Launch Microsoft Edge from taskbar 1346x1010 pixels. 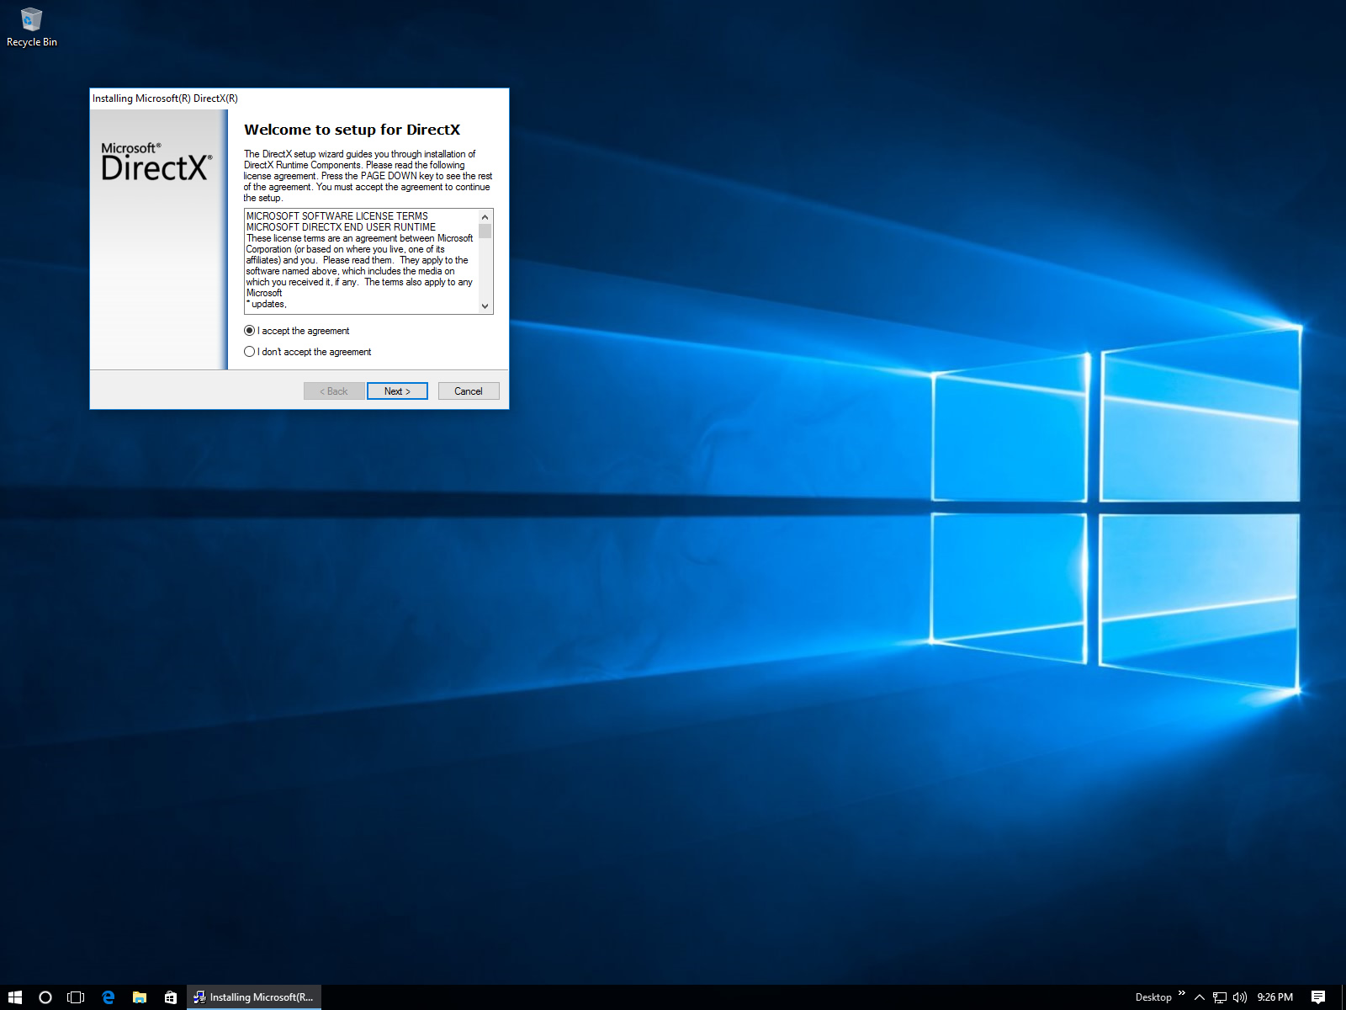(x=108, y=997)
